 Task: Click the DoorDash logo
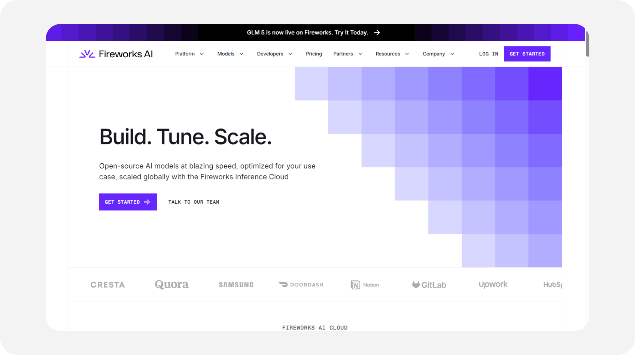(301, 285)
